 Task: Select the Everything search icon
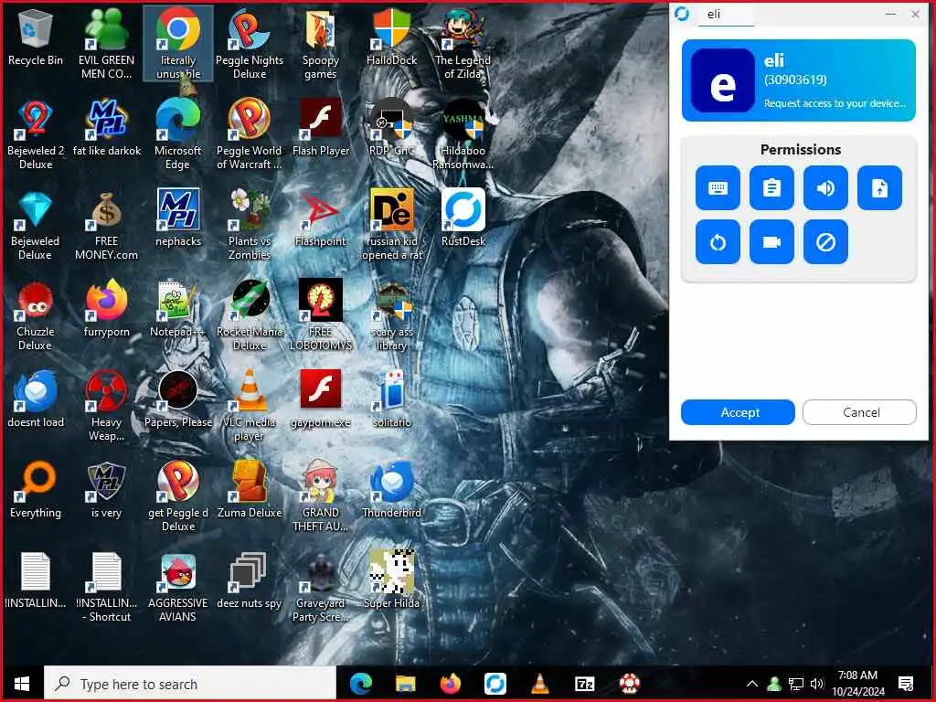36,491
